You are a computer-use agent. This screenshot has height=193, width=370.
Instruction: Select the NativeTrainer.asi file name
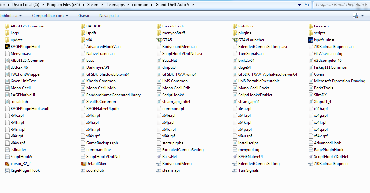click(x=101, y=54)
